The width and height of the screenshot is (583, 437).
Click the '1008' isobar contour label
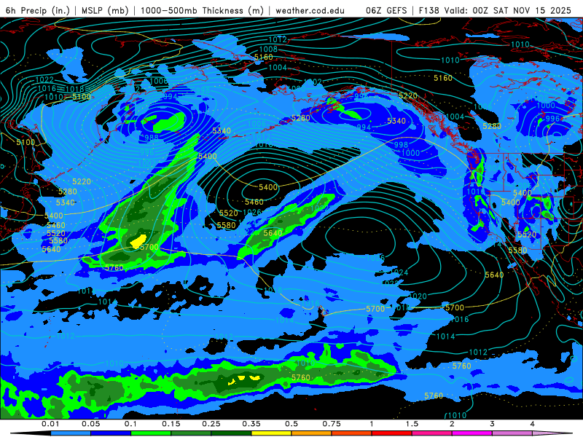[x=268, y=49]
